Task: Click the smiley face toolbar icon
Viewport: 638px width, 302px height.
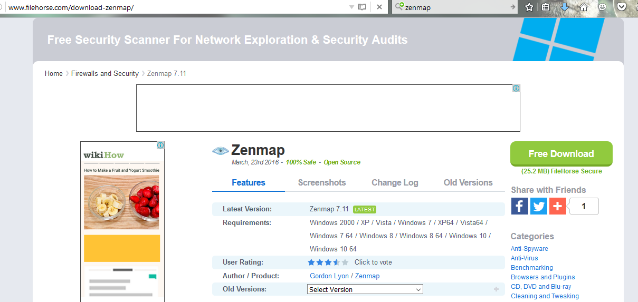Action: click(x=602, y=7)
